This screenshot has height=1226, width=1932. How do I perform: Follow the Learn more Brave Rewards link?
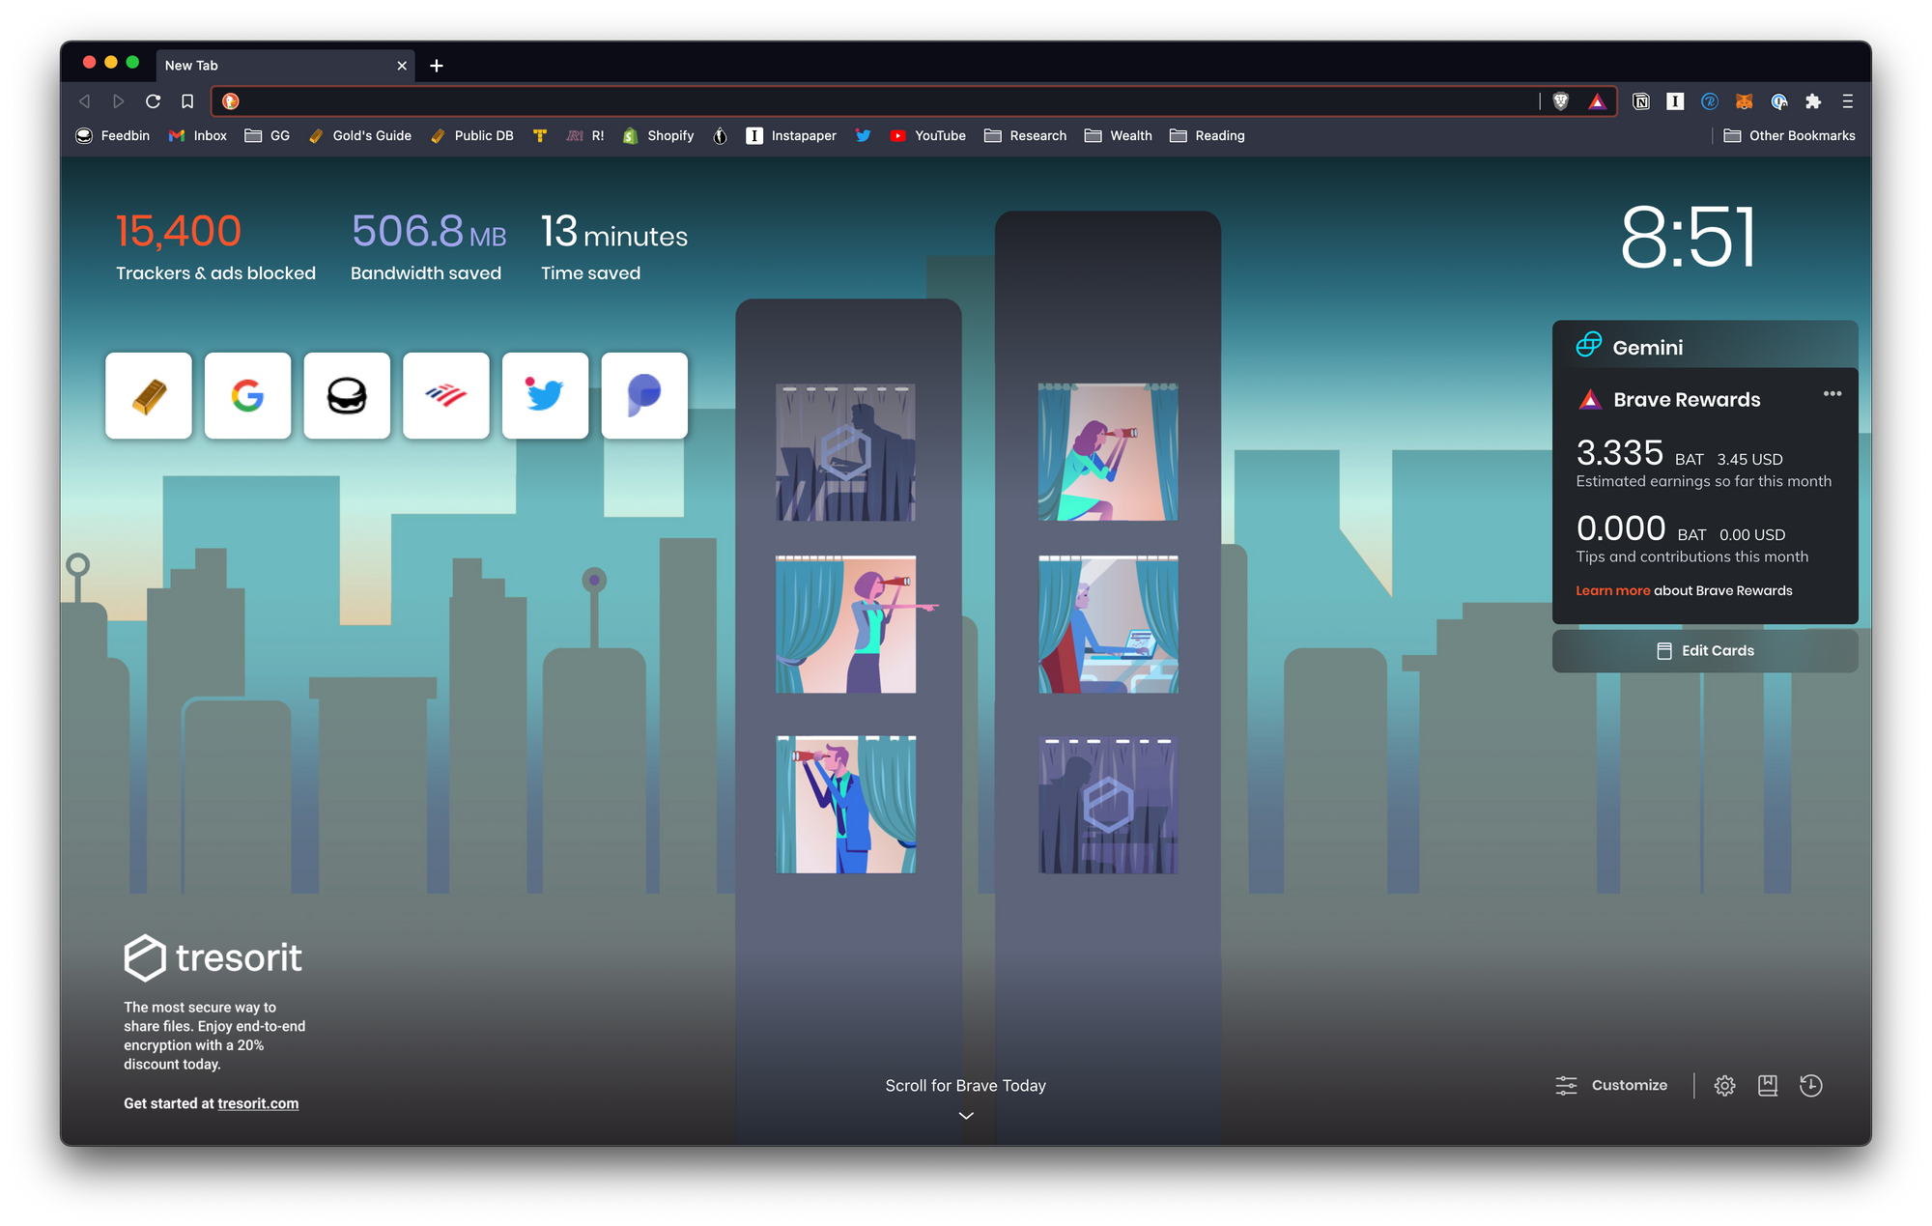pos(1612,591)
